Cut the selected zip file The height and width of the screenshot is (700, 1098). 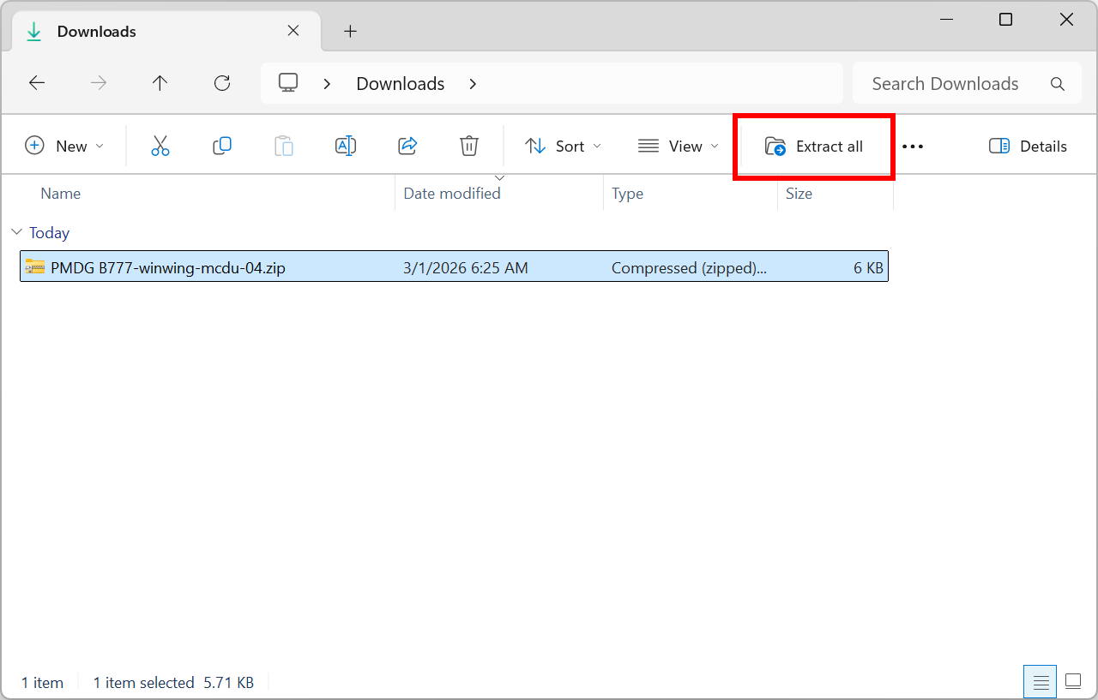click(160, 146)
